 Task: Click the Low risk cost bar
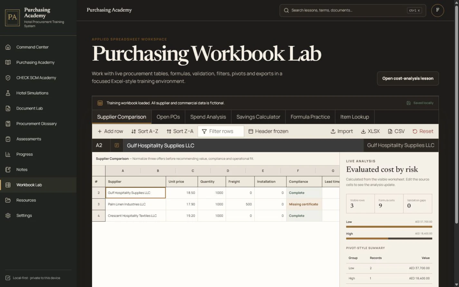coord(389,227)
